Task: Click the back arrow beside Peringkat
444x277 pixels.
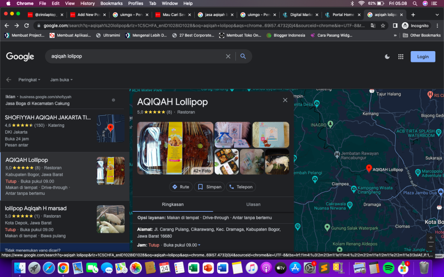Action: (9, 80)
